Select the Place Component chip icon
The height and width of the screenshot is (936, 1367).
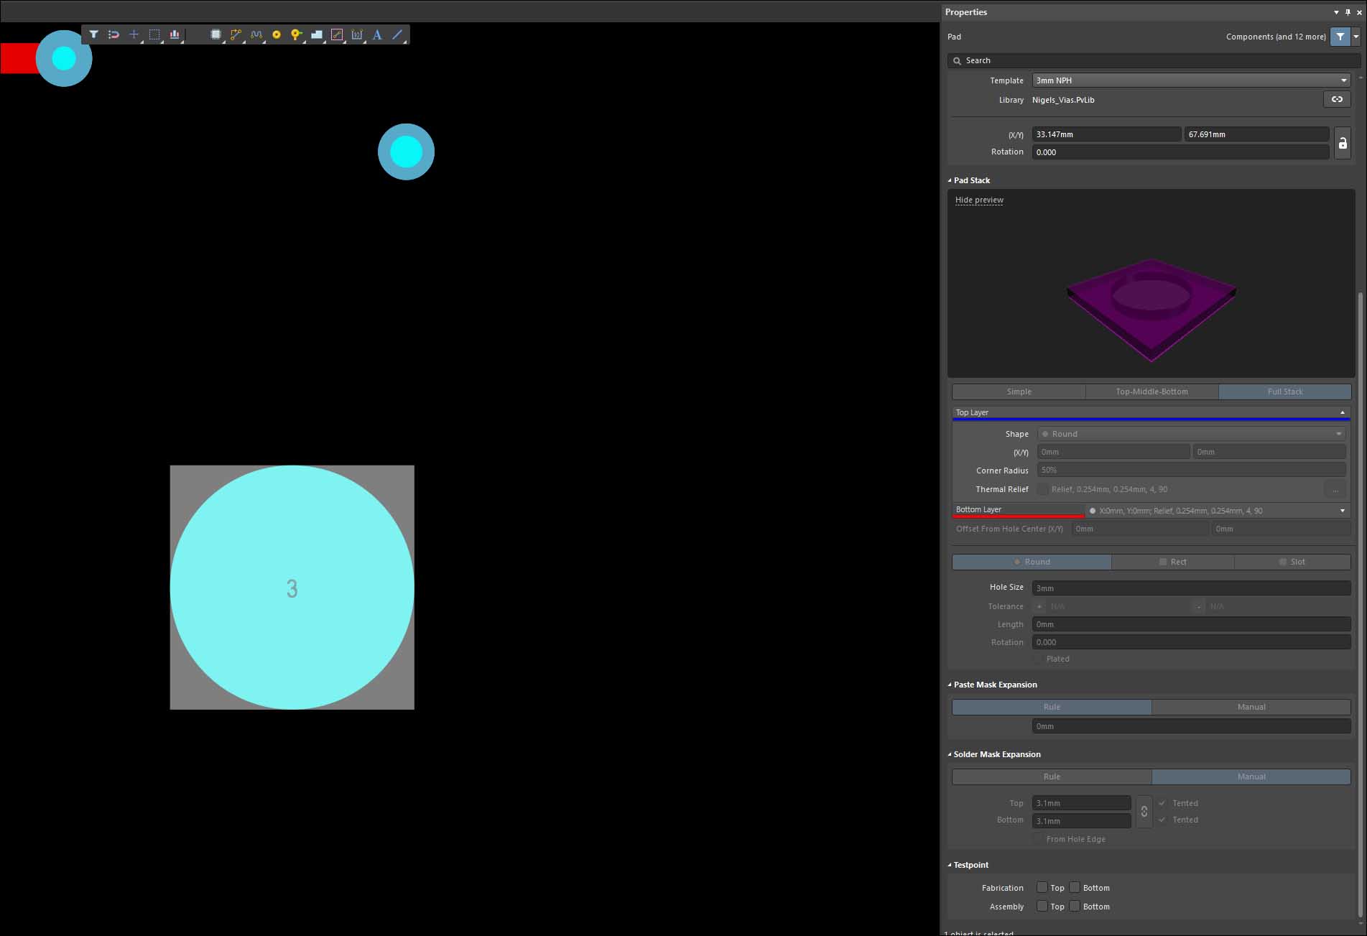click(x=215, y=34)
